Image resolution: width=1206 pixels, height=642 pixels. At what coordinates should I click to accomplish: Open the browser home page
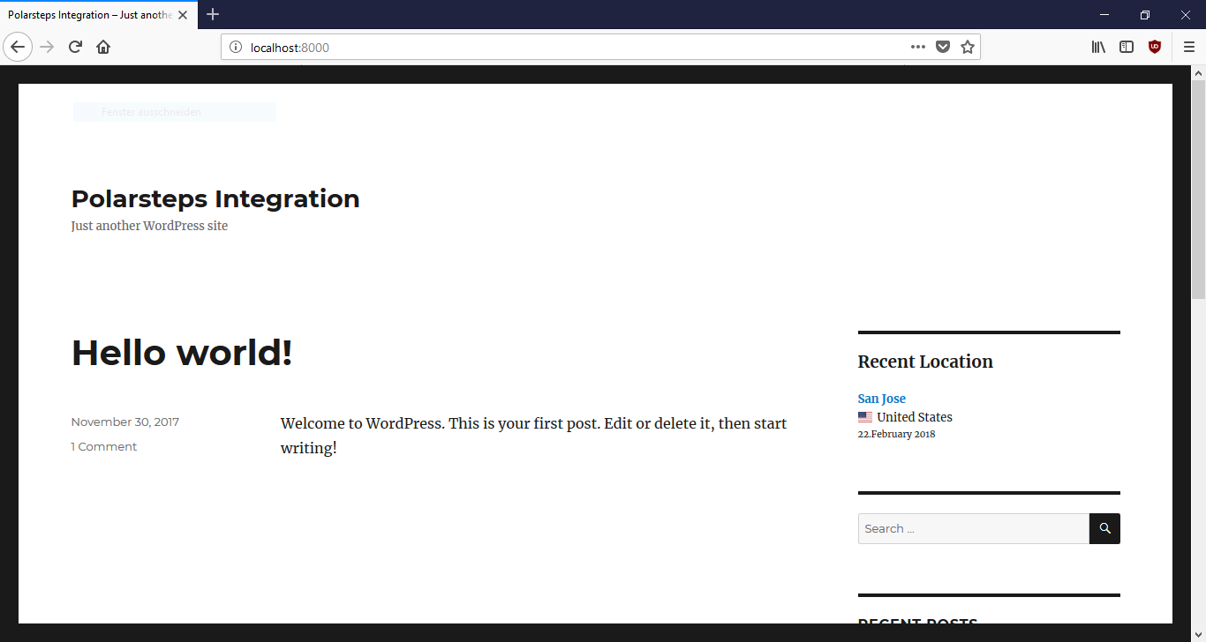pos(103,47)
